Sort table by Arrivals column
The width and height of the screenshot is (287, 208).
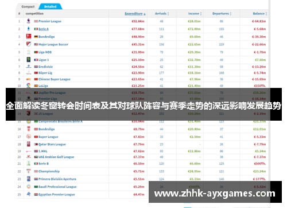[x=162, y=14]
